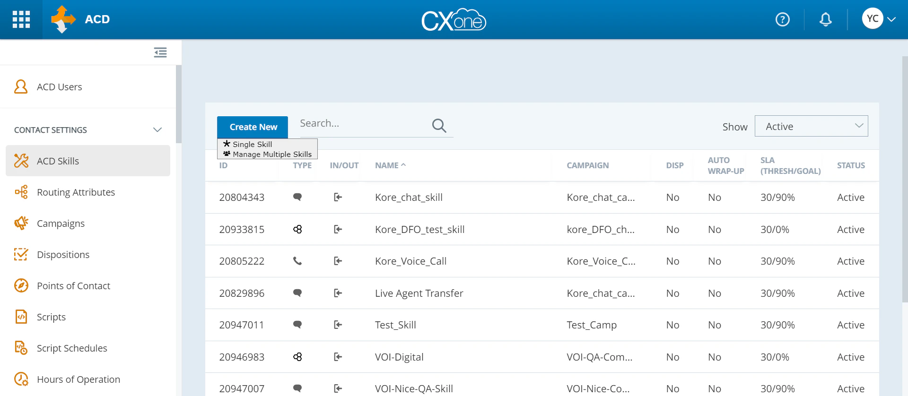Open the Live Agent Transfer skill
This screenshot has height=396, width=908.
[x=419, y=293]
